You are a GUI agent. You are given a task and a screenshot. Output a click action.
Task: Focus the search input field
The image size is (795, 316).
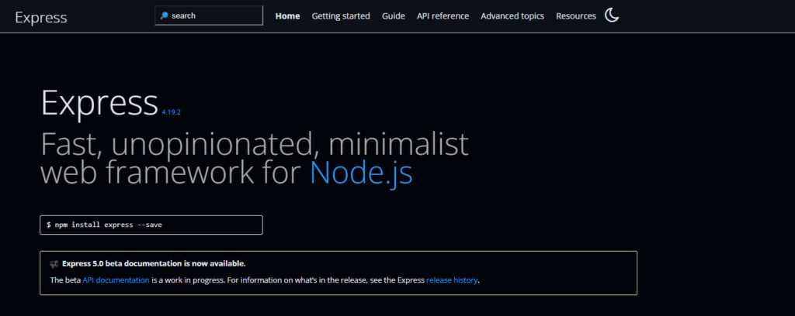(x=209, y=15)
